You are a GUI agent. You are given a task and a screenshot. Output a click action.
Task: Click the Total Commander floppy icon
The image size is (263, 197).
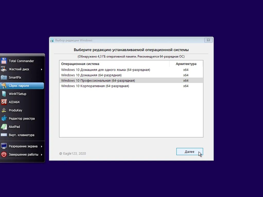click(4, 61)
